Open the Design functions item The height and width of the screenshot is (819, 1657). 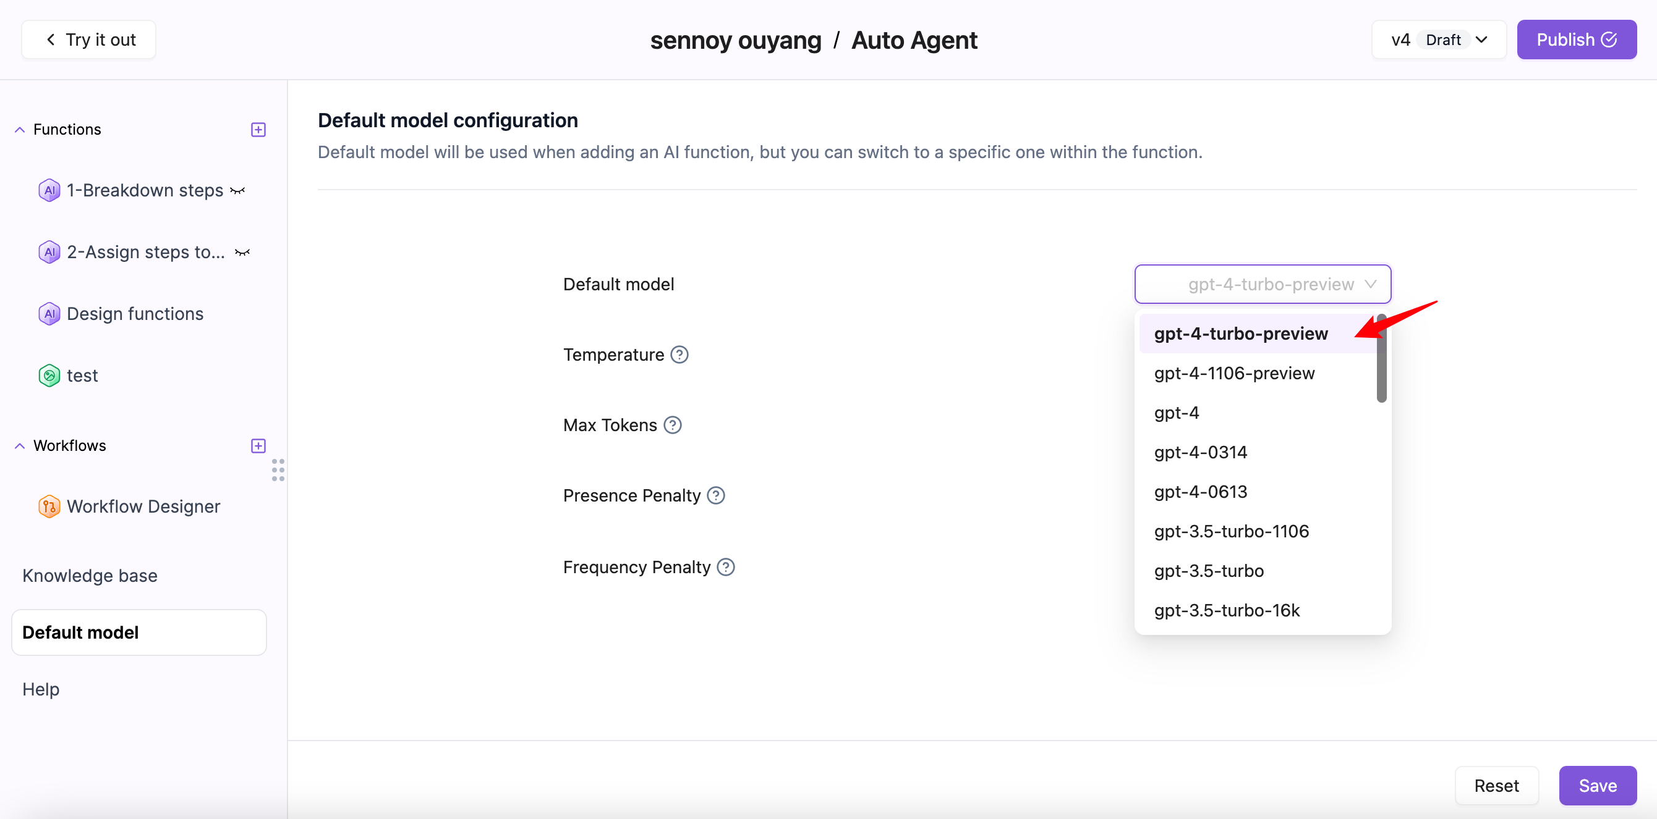(x=135, y=314)
